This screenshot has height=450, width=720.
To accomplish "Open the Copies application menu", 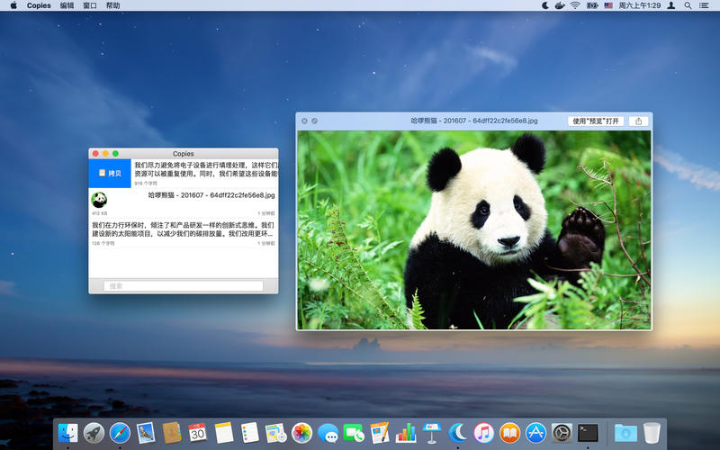I will 39,5.
